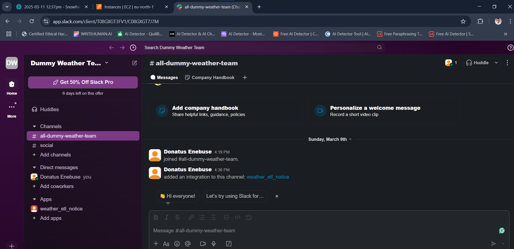
Task: Open Huddles in the sidebar
Action: [83, 109]
